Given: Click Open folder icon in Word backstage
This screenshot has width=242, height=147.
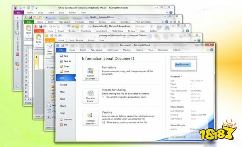Looking at the screenshot, I should pyautogui.click(x=61, y=66).
